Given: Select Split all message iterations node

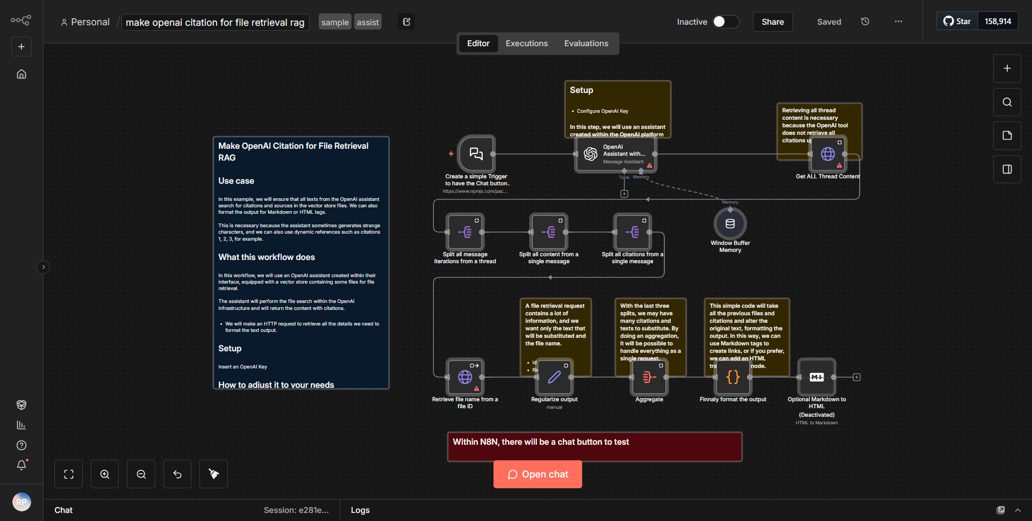Looking at the screenshot, I should tap(465, 232).
